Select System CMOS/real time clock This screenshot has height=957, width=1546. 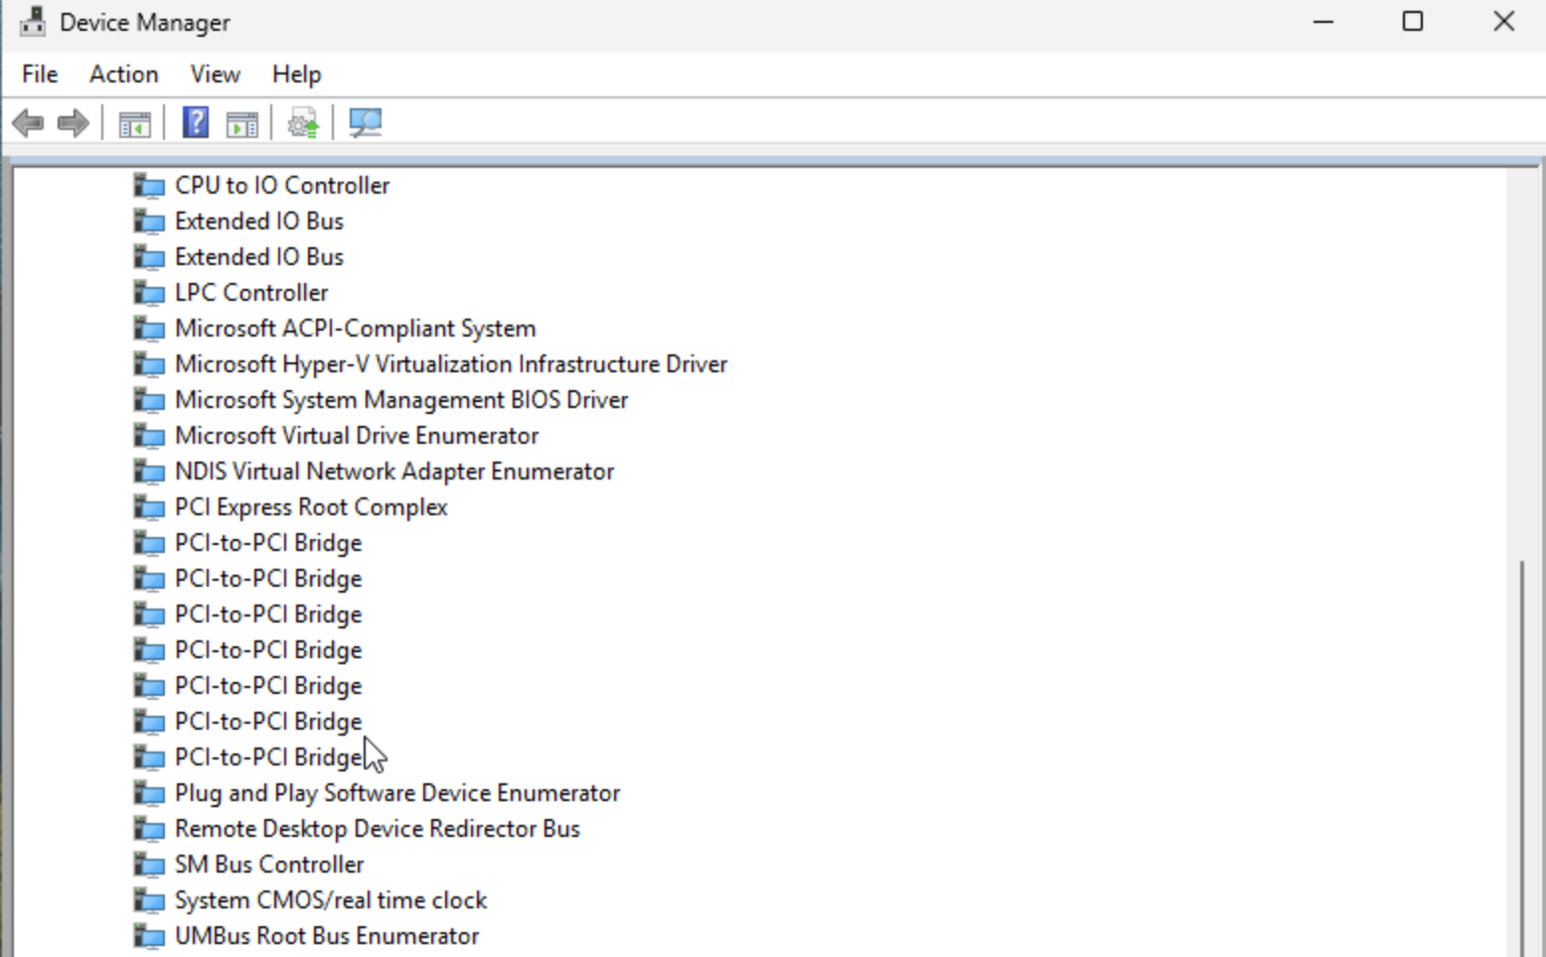pyautogui.click(x=331, y=900)
